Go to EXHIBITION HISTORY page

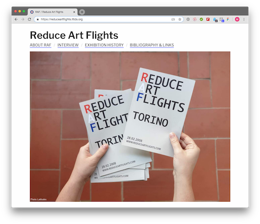coord(104,45)
